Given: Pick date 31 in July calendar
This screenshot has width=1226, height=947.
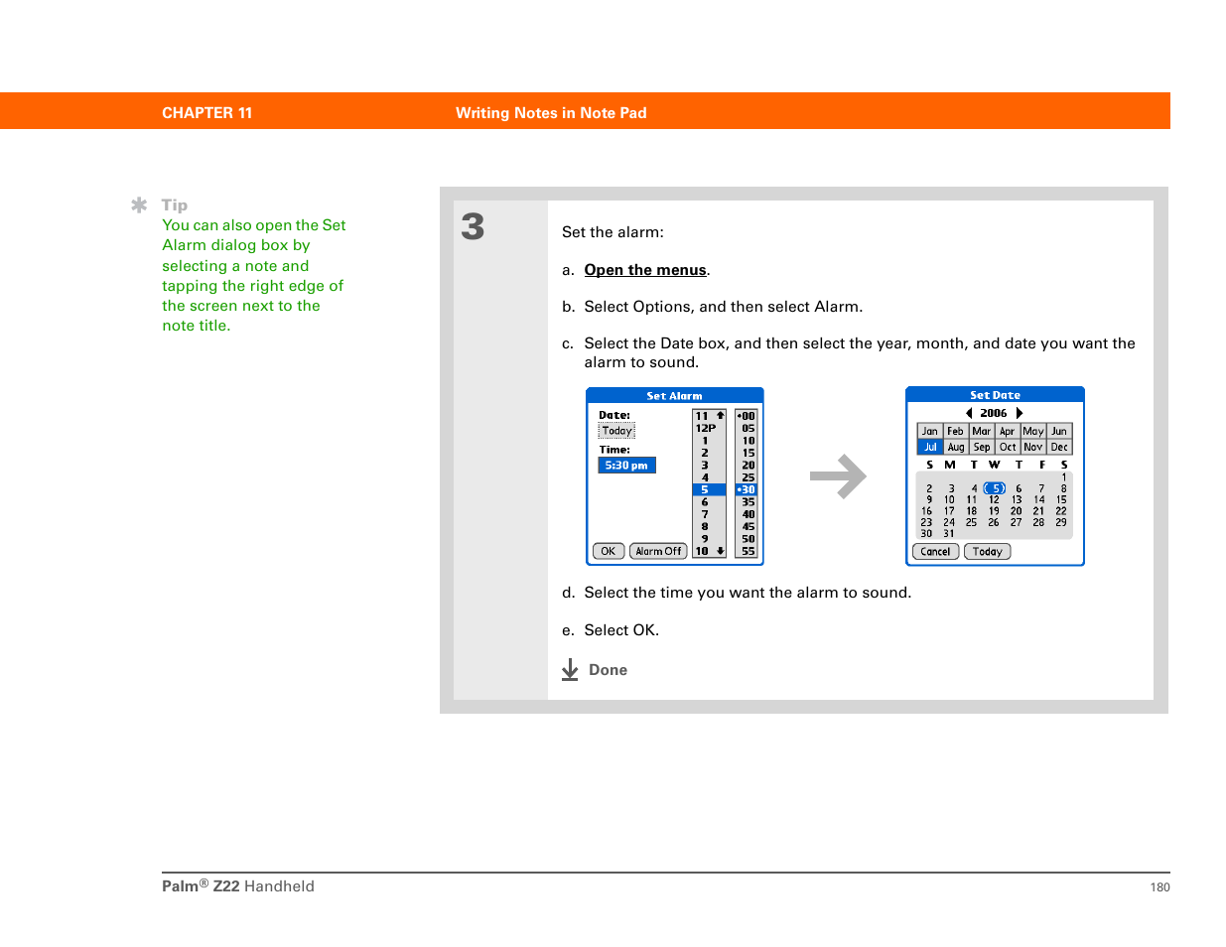Looking at the screenshot, I should click(x=949, y=534).
